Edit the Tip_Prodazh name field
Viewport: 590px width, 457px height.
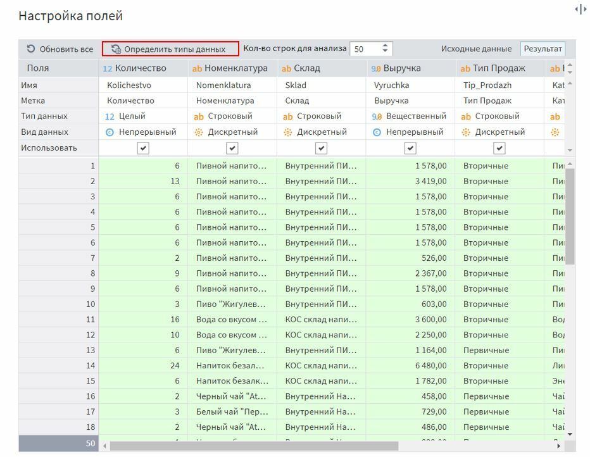[x=499, y=85]
